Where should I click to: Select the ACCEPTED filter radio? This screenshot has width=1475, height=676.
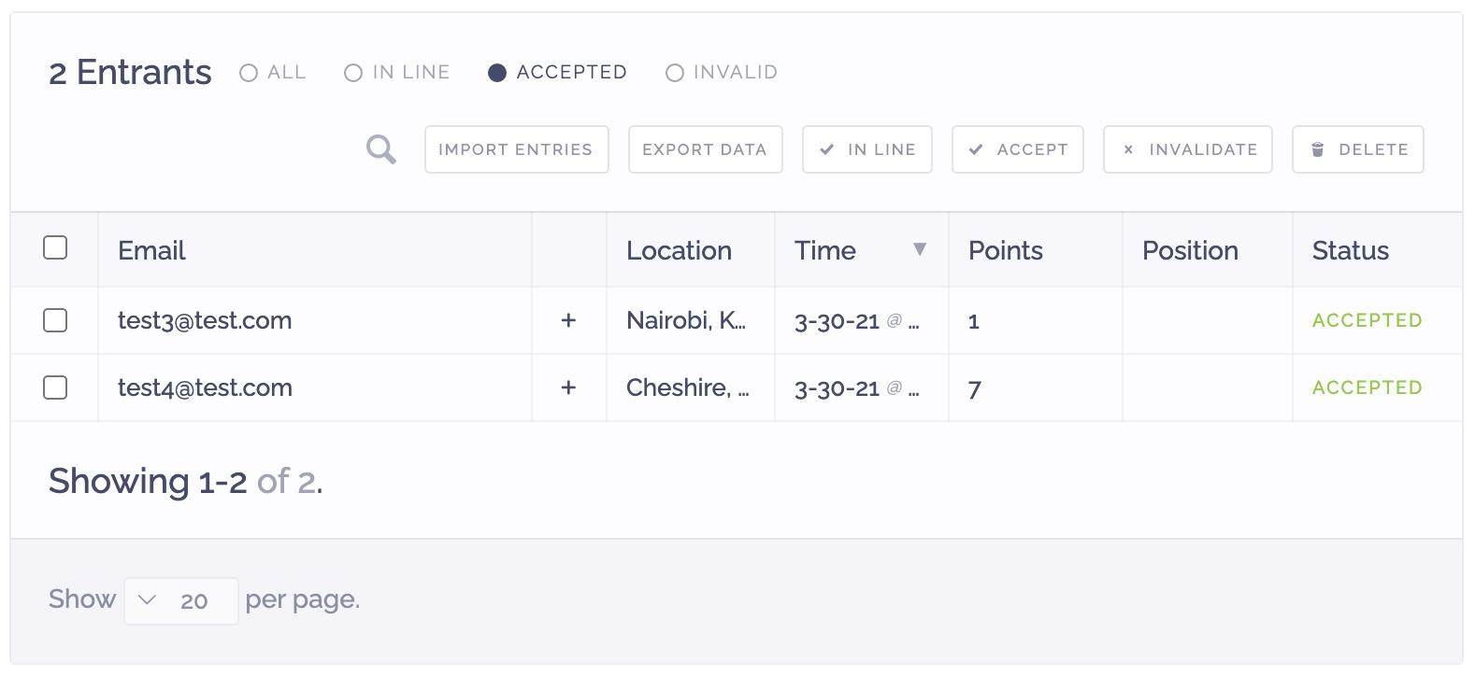coord(557,73)
